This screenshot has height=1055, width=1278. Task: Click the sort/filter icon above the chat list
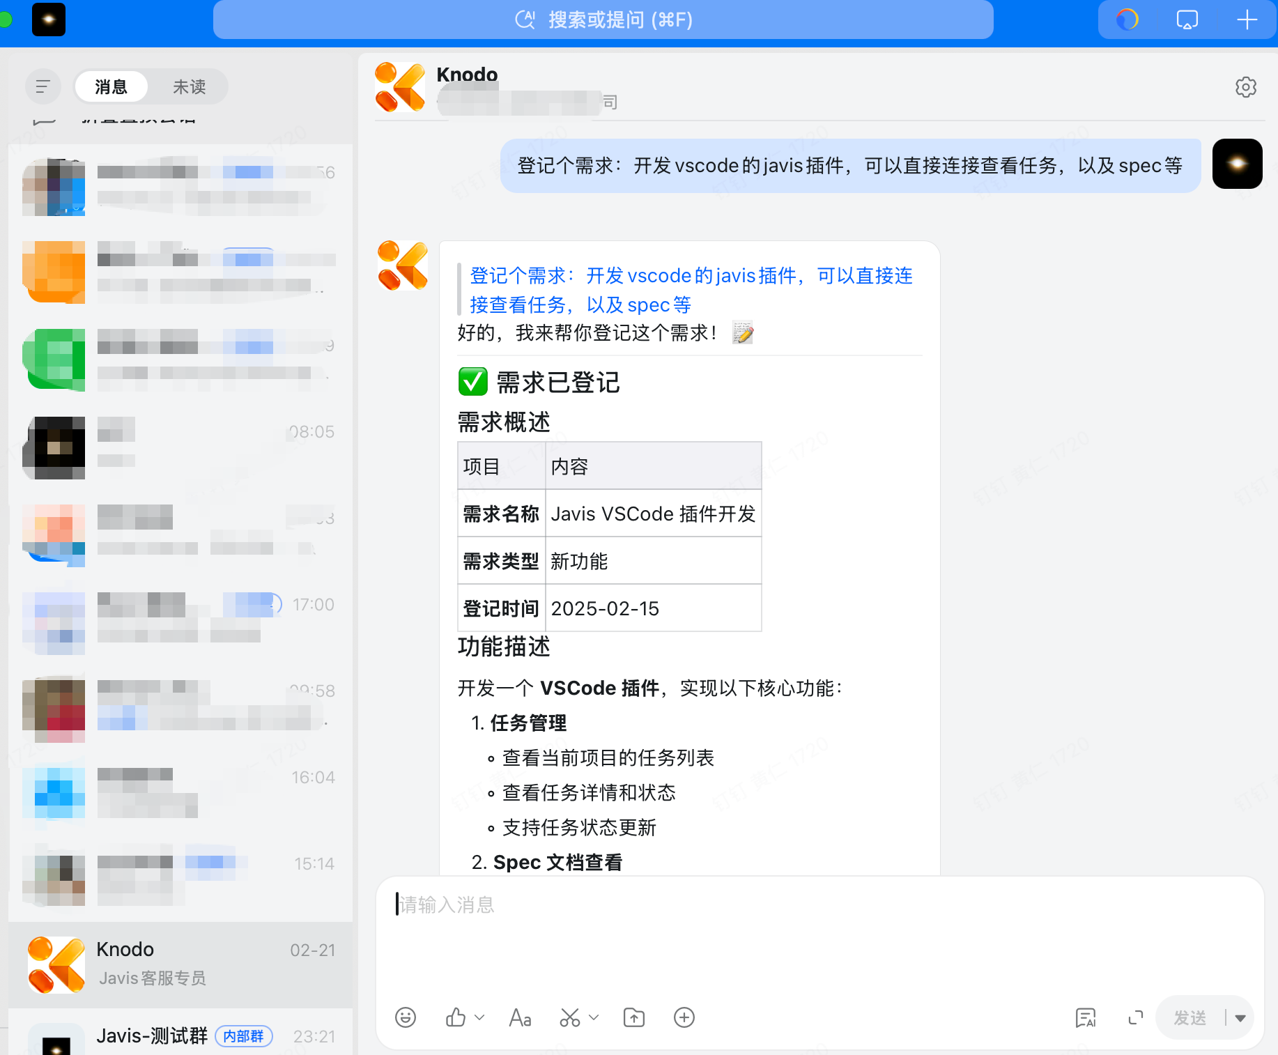tap(43, 86)
